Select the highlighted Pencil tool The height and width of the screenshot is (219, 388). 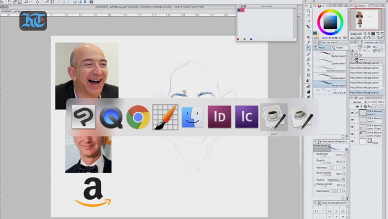(308, 49)
